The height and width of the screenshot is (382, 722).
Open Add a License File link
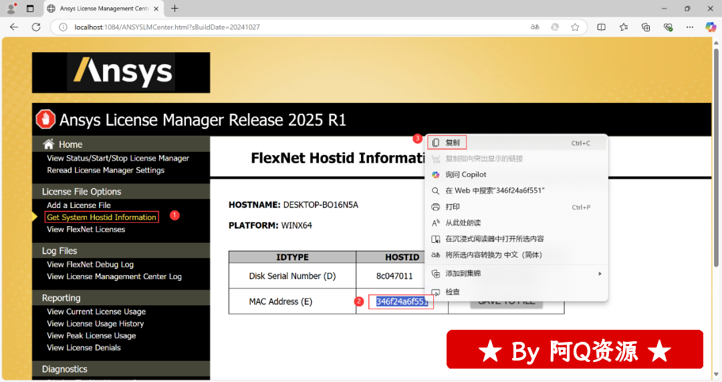coord(79,205)
